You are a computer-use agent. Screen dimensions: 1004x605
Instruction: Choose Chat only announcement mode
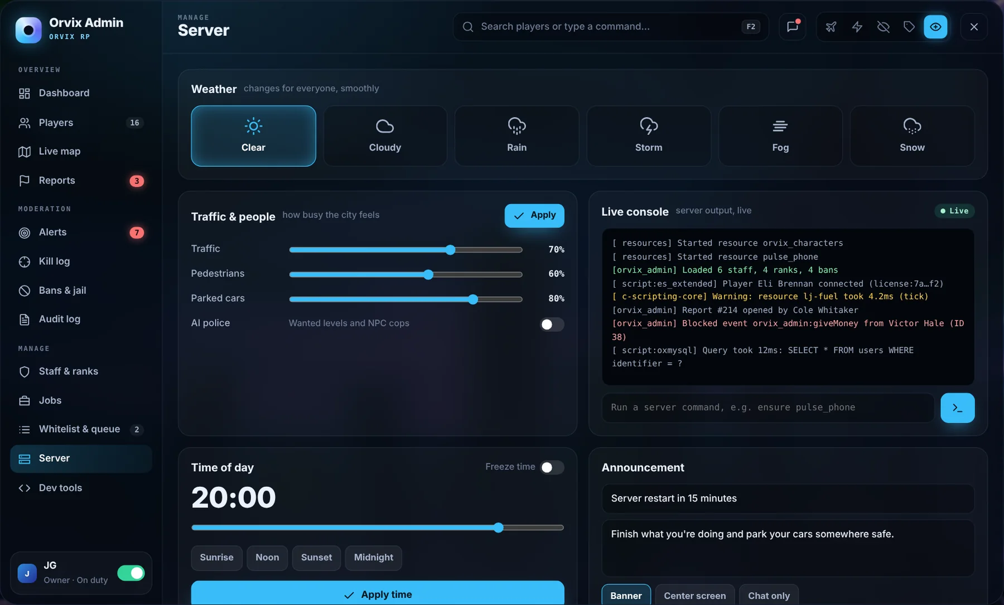click(x=769, y=595)
